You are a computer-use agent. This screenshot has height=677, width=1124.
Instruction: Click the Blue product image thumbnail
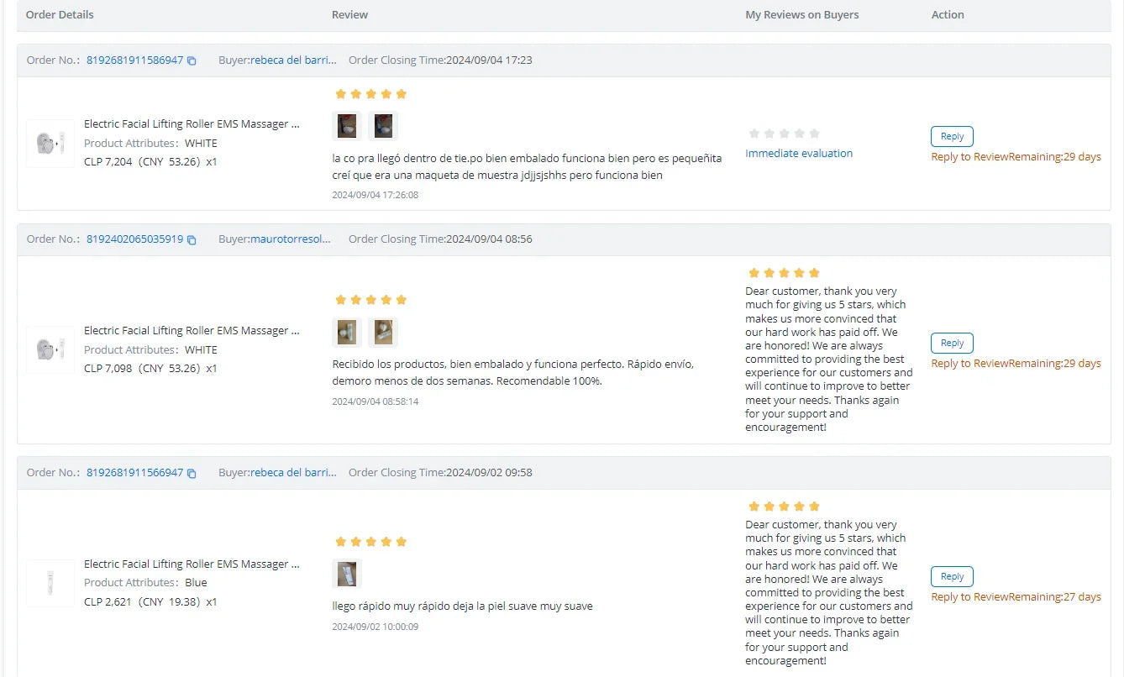pyautogui.click(x=50, y=583)
